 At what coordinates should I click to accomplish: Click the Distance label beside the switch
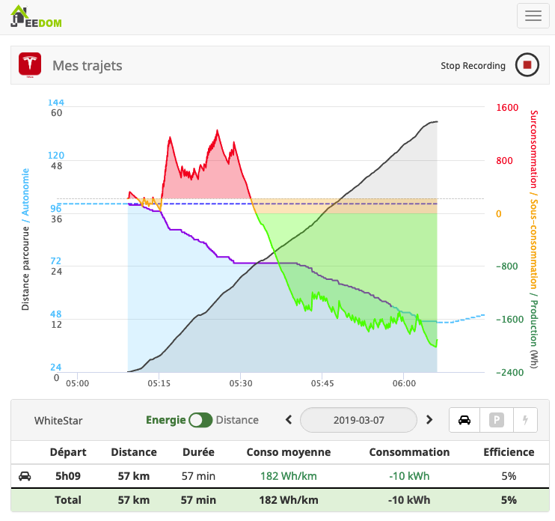237,420
